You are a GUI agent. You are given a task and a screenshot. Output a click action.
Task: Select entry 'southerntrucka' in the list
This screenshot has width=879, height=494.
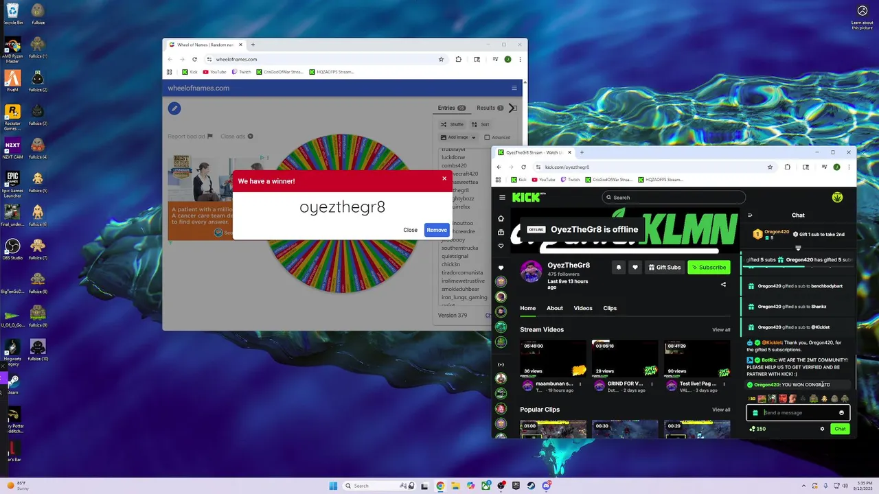(460, 248)
